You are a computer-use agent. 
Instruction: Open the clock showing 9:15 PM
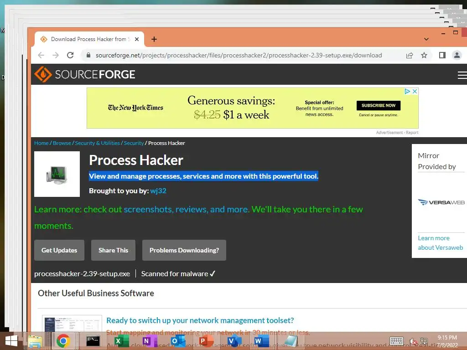[447, 341]
